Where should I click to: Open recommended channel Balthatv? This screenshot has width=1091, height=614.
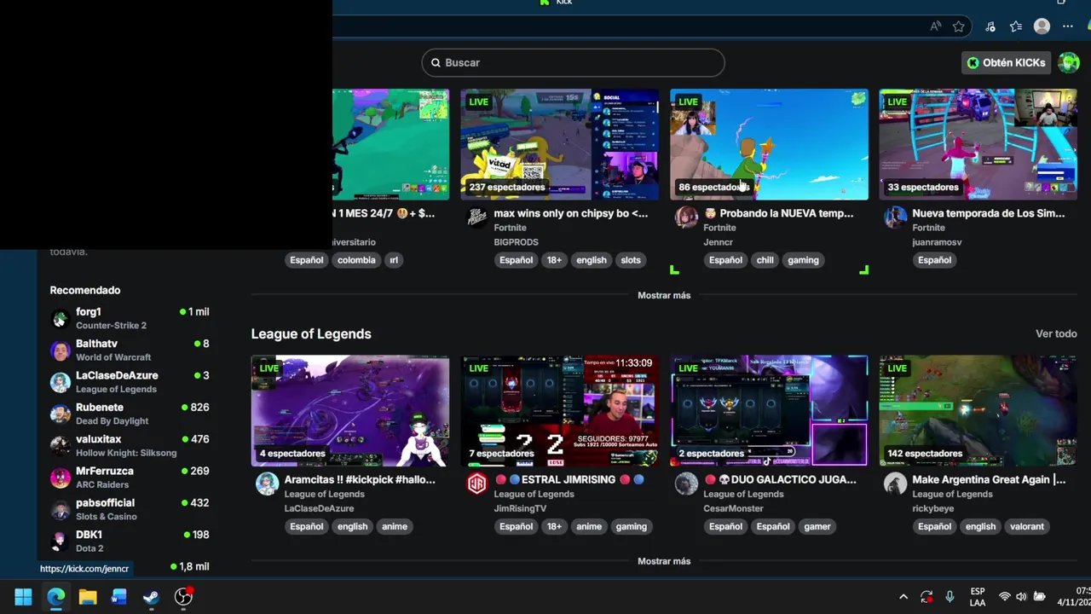click(x=130, y=350)
